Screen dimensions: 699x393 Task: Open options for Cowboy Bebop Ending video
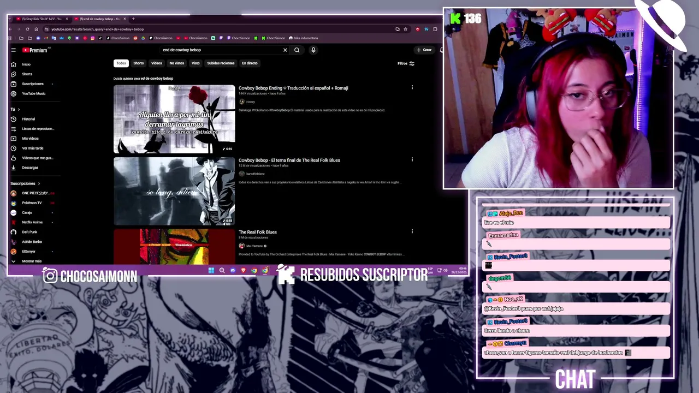point(412,87)
